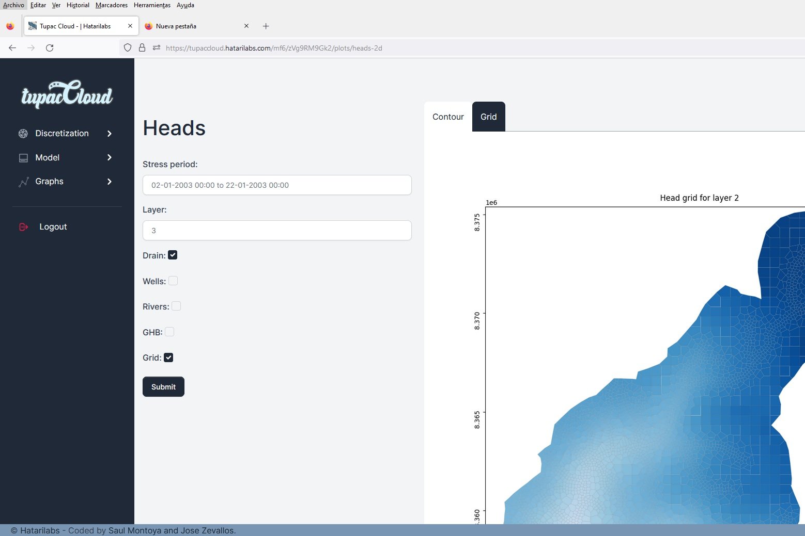Click the Graphs sidebar label
805x536 pixels.
[50, 182]
